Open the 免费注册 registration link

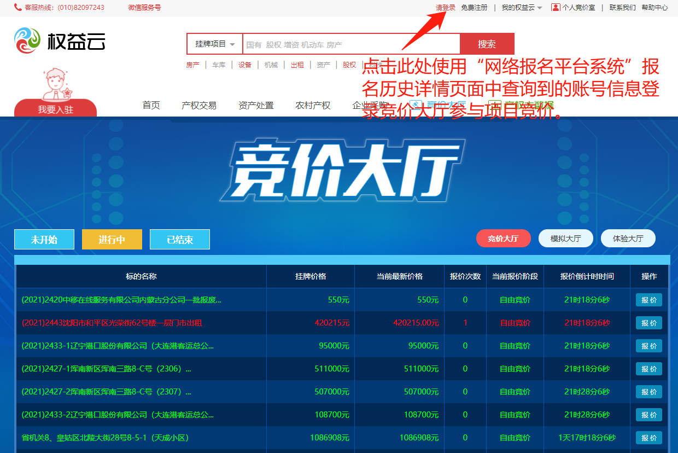click(x=474, y=8)
